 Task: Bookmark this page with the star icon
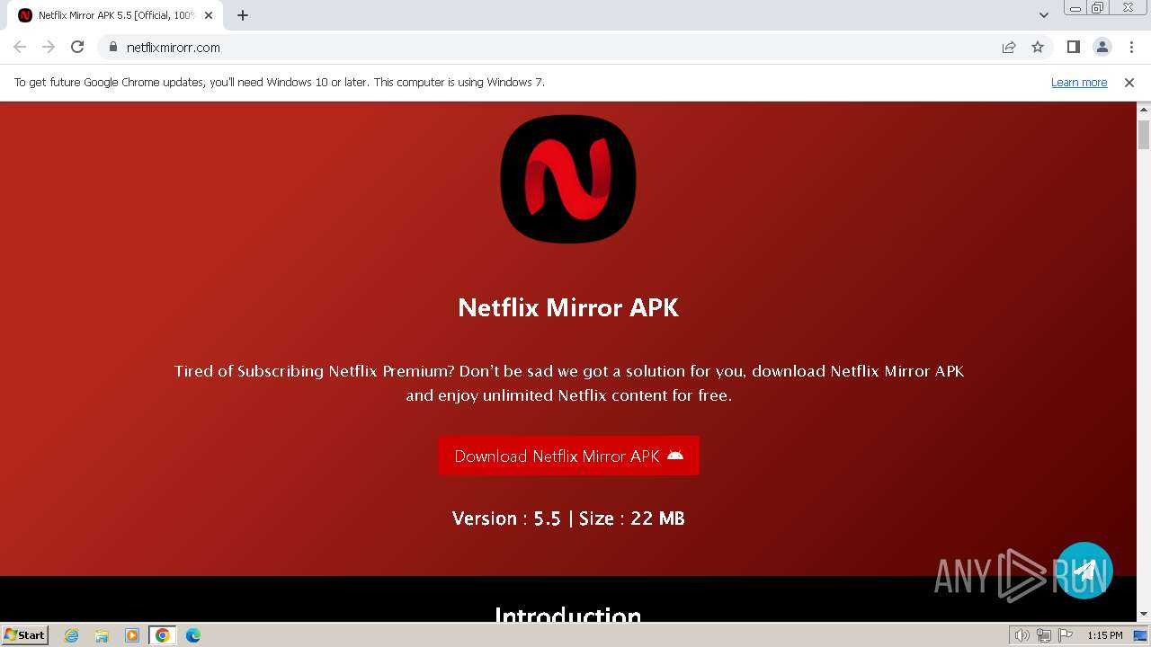(1038, 47)
